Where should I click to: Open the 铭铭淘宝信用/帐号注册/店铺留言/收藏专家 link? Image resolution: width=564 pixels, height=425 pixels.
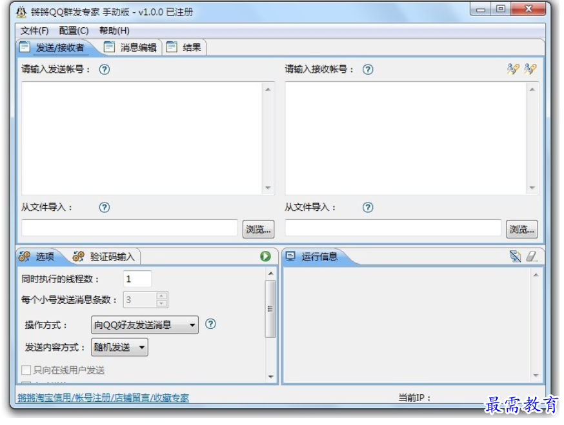[x=103, y=398]
